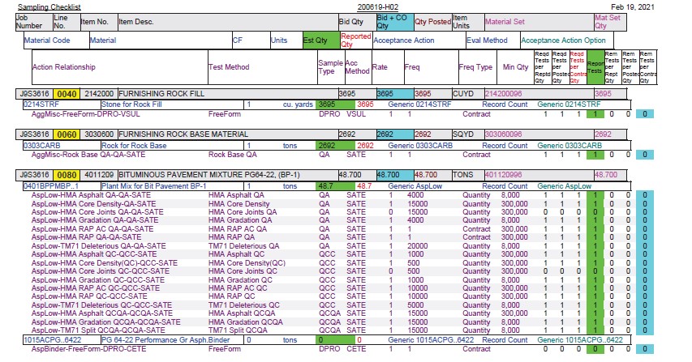Click material set 401120996
The image size is (692, 362).
[503, 175]
